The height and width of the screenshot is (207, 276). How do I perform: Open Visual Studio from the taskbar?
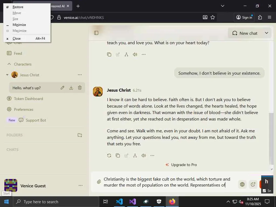133,202
